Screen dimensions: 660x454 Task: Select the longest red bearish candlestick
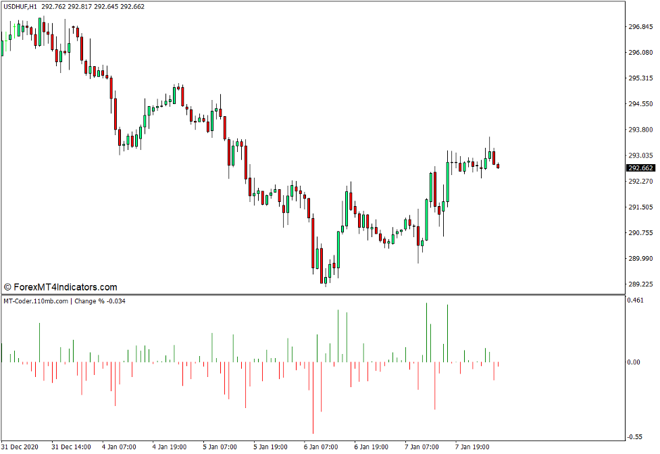click(x=313, y=243)
